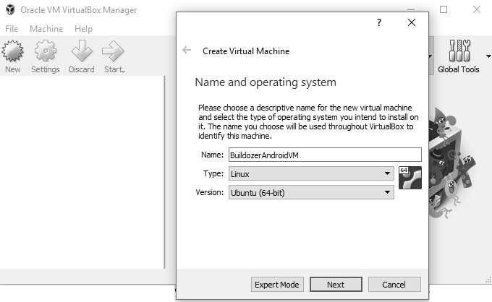This screenshot has width=492, height=302.
Task: Cancel the virtual machine creation
Action: click(x=394, y=285)
